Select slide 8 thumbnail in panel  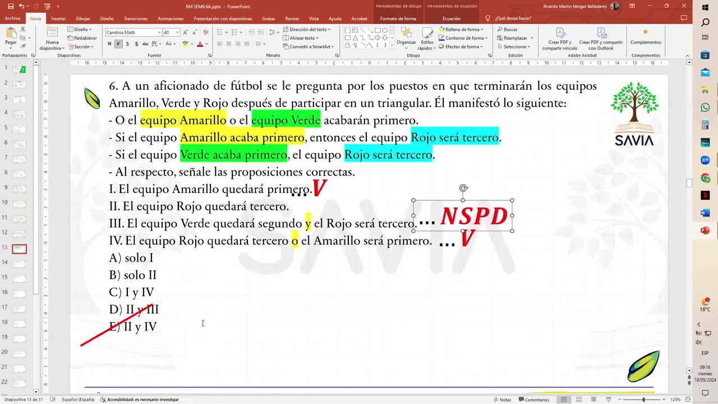(x=20, y=174)
